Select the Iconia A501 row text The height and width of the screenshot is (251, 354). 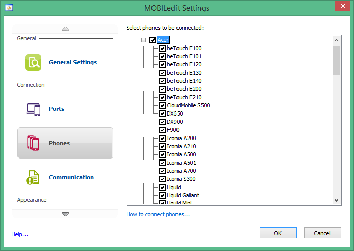coord(182,163)
